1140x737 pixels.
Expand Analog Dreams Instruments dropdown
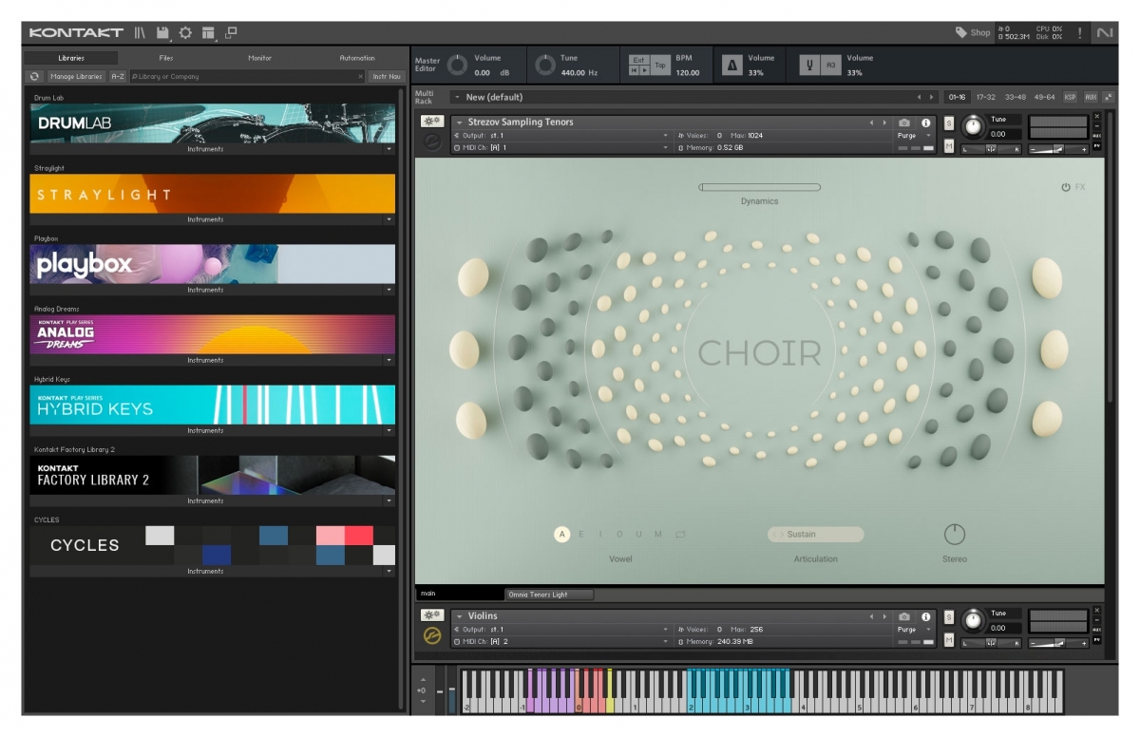[x=389, y=360]
